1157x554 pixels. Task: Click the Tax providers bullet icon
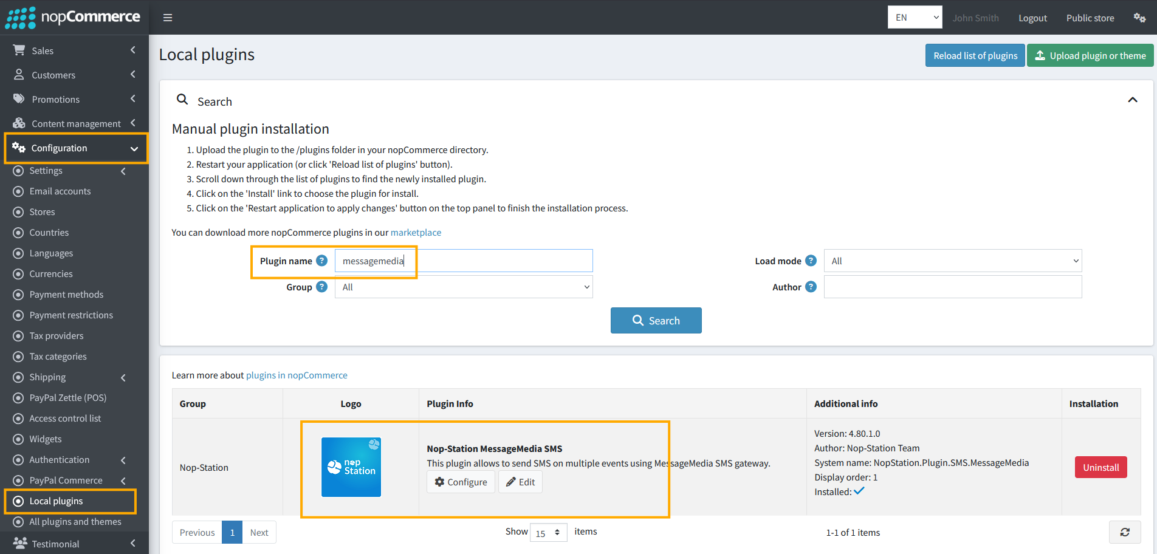[x=18, y=336]
